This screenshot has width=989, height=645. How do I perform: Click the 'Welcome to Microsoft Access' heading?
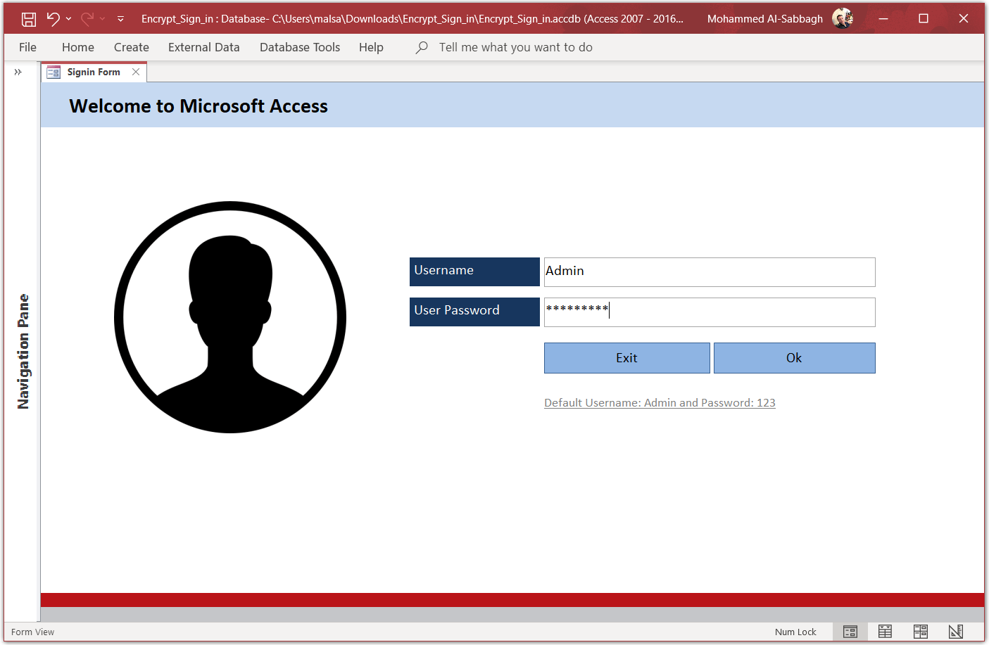tap(199, 106)
